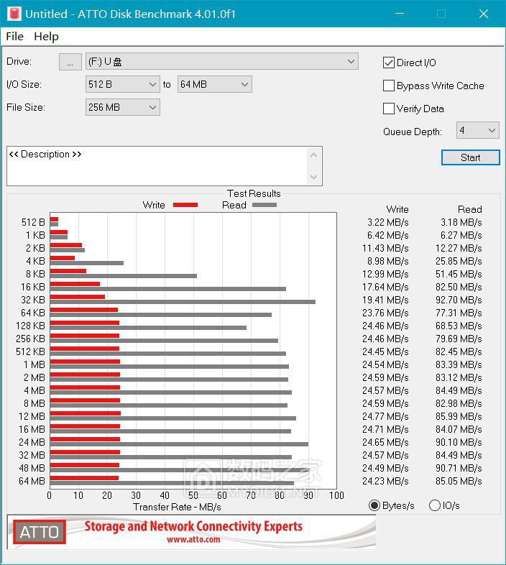Click the Test Results heading

254,193
